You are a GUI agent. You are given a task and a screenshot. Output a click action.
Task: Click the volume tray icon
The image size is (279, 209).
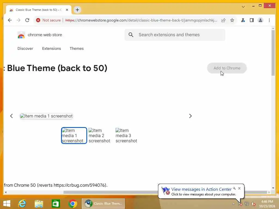(x=253, y=204)
